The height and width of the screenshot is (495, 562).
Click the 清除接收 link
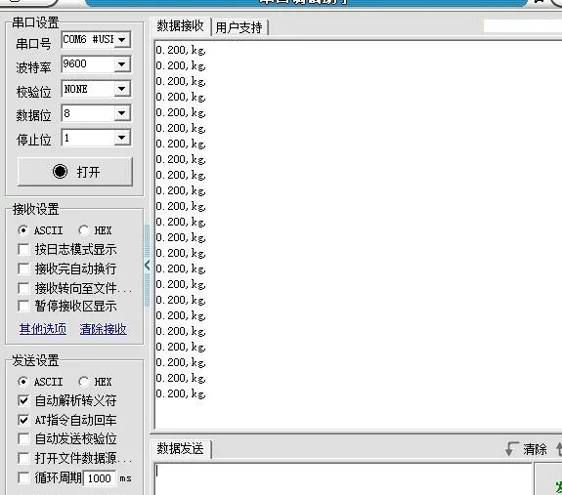pyautogui.click(x=104, y=329)
